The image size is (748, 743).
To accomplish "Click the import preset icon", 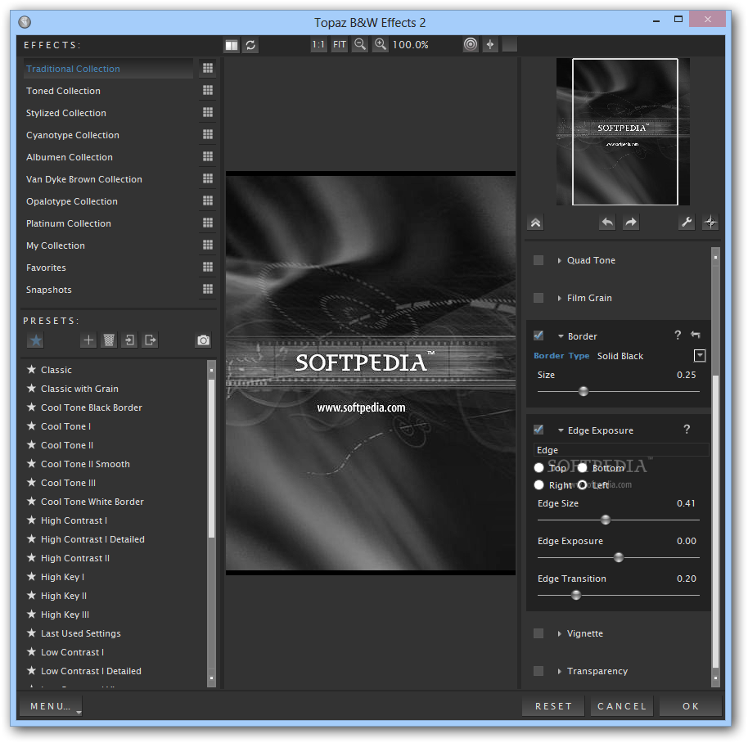I will click(x=129, y=340).
